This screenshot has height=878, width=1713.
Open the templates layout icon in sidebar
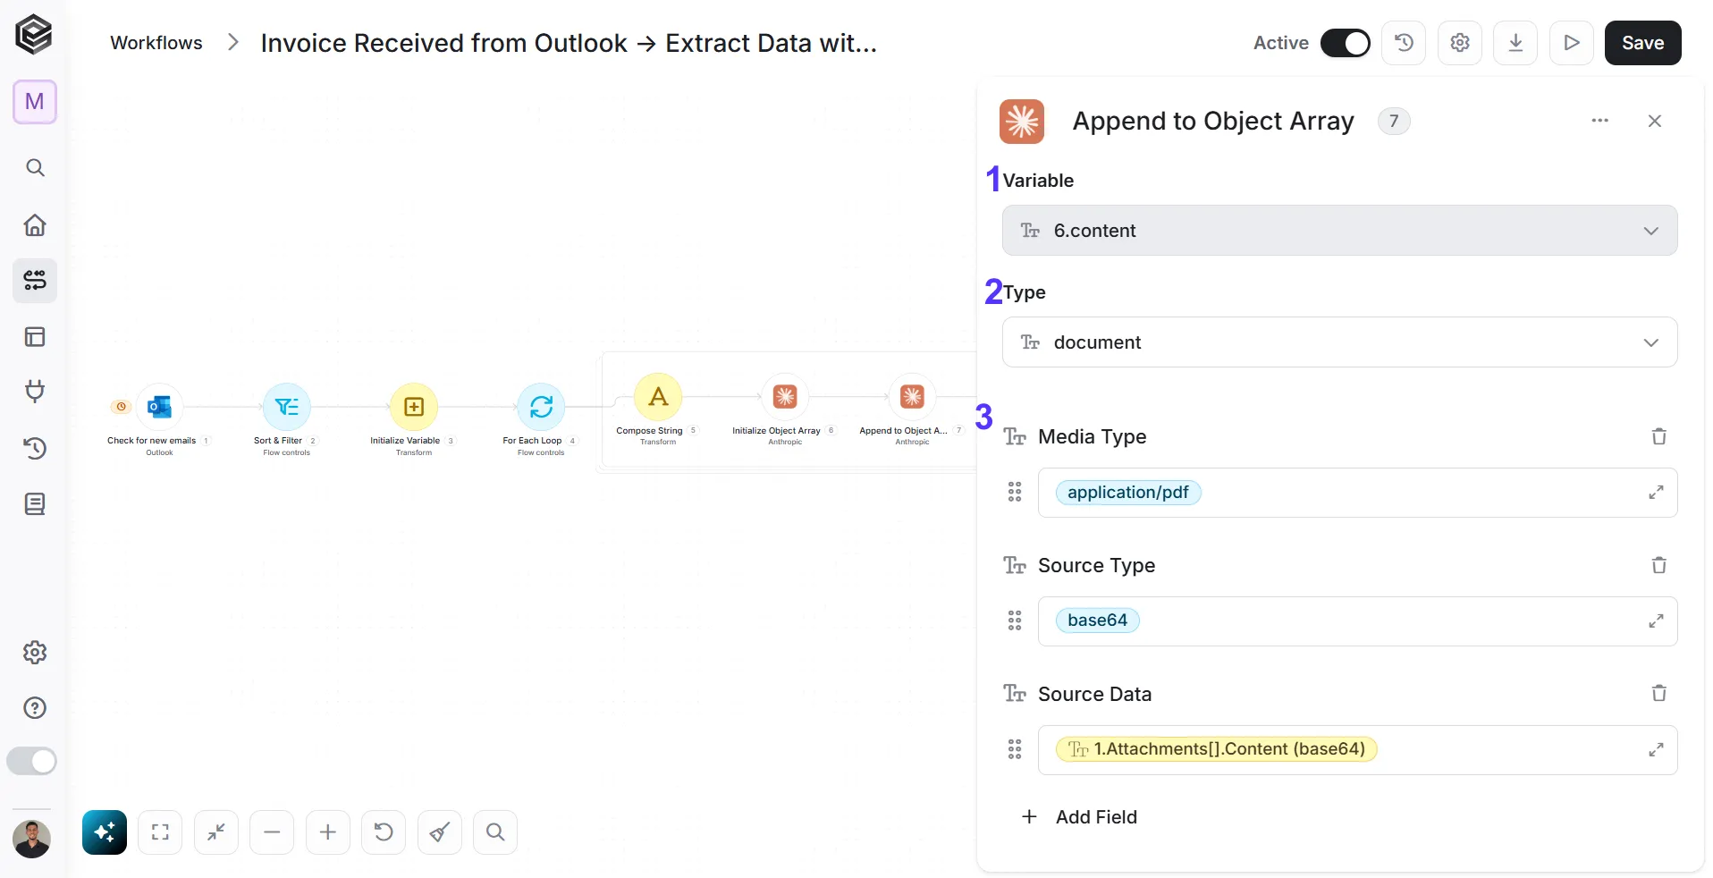[x=35, y=337]
